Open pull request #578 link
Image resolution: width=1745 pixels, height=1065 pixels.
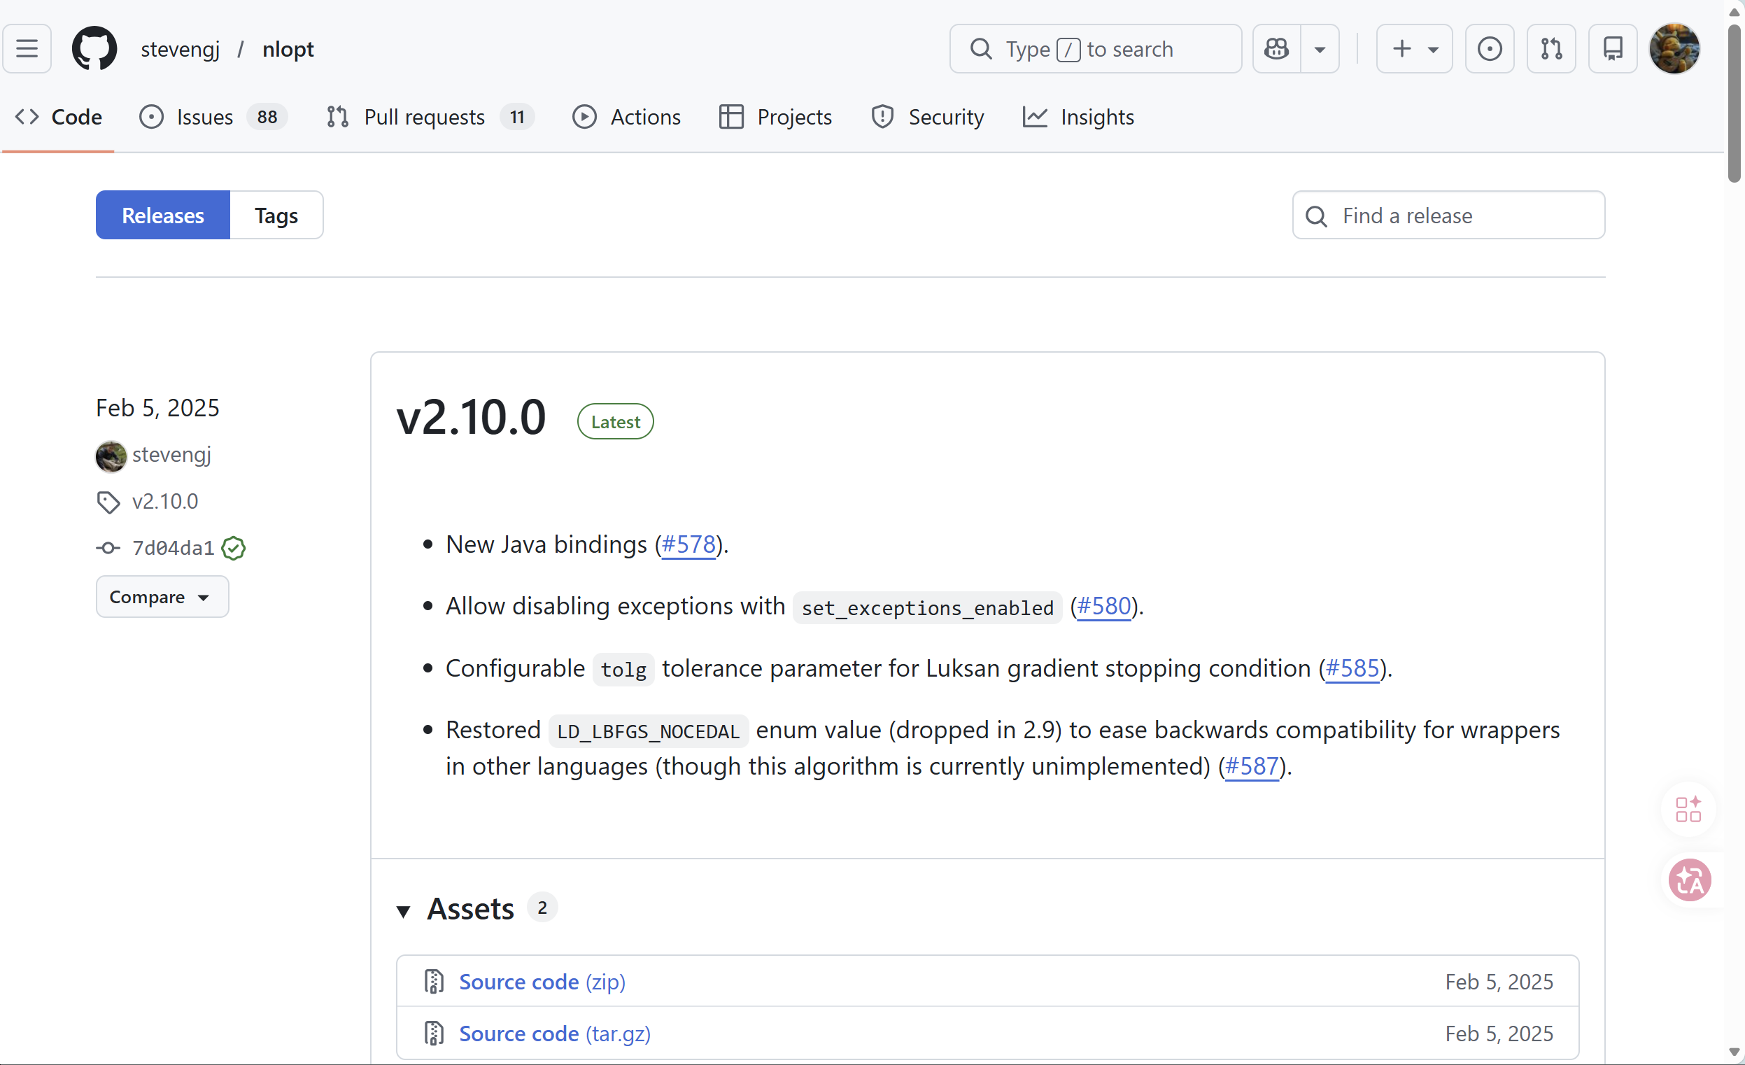pos(688,544)
